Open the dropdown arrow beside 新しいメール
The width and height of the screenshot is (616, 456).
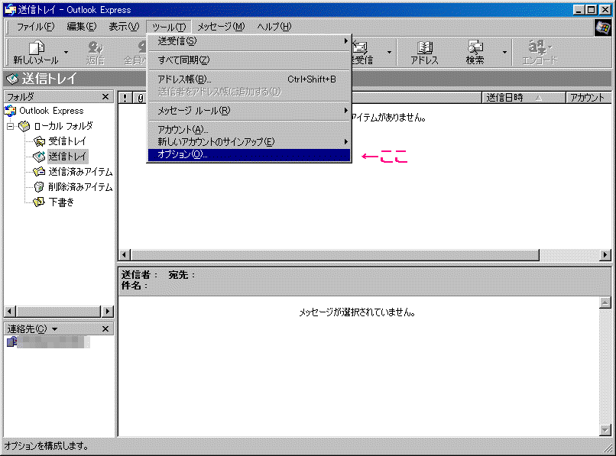66,53
